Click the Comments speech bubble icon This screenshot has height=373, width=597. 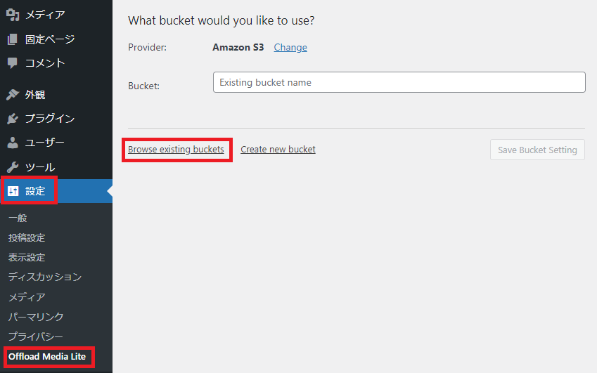pos(13,63)
